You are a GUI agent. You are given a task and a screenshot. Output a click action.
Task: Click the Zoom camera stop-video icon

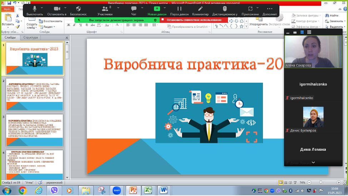[57, 9]
